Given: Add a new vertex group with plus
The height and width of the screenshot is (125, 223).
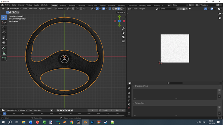Looking at the screenshot, I should [x=219, y=90].
